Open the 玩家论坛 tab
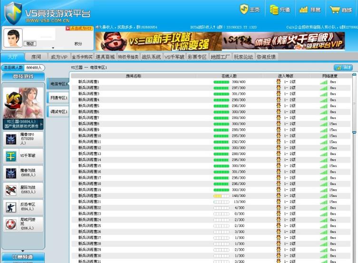Image resolution: width=358 pixels, height=263 pixels. (243, 57)
